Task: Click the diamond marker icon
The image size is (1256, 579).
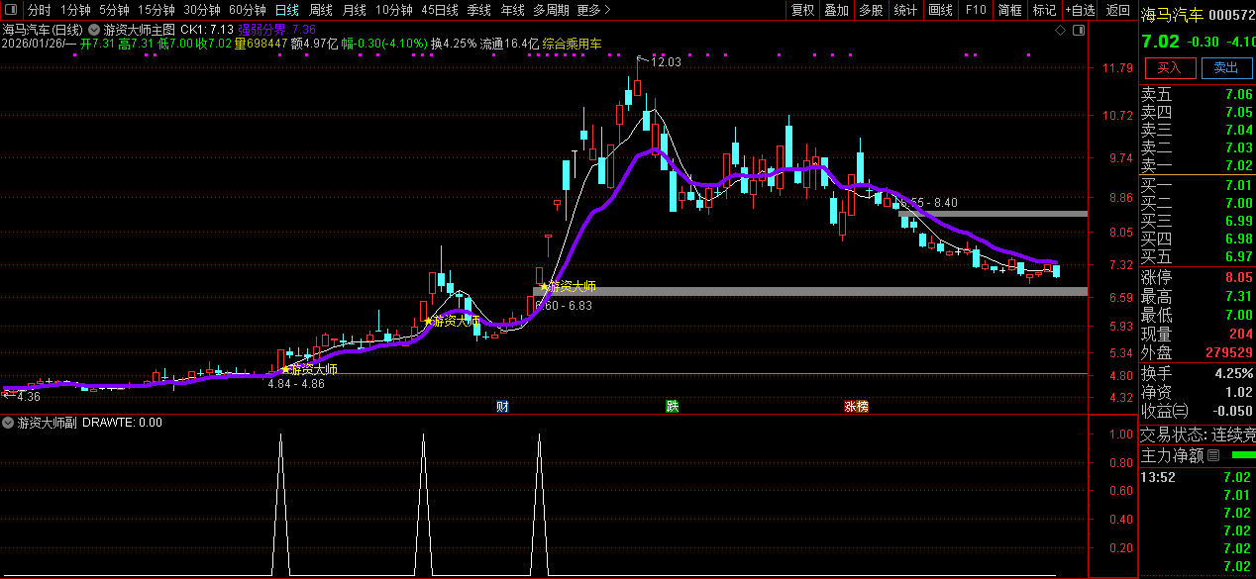Action: (1060, 31)
